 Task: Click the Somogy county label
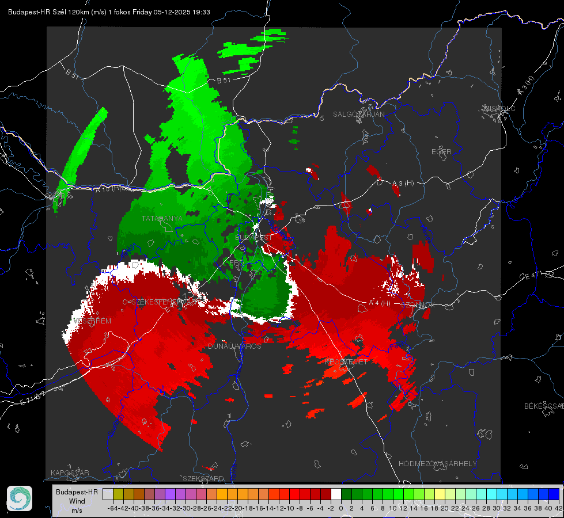[x=116, y=425]
